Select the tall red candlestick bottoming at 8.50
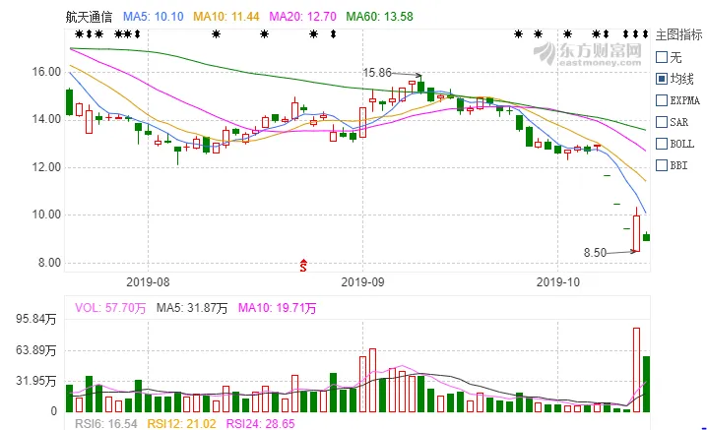Screen dimensions: 707x430 pos(636,233)
